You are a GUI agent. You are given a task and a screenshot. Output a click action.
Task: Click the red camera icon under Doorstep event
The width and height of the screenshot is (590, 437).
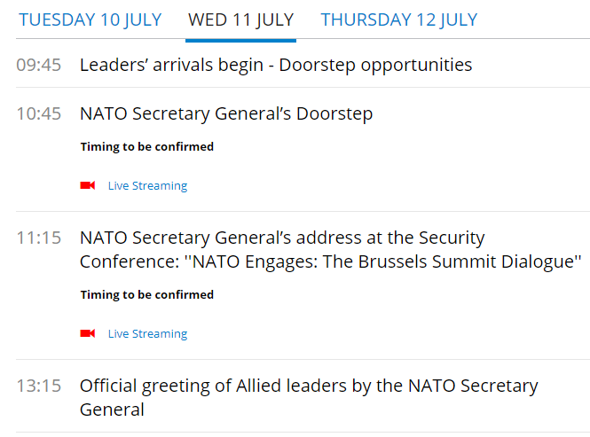tap(88, 185)
